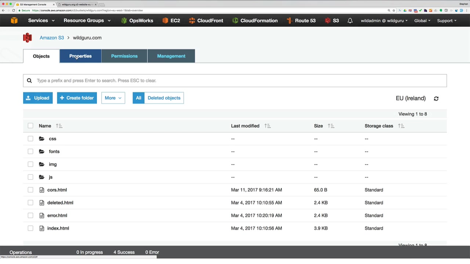Open the notifications bell
The width and height of the screenshot is (470, 264).
[350, 21]
